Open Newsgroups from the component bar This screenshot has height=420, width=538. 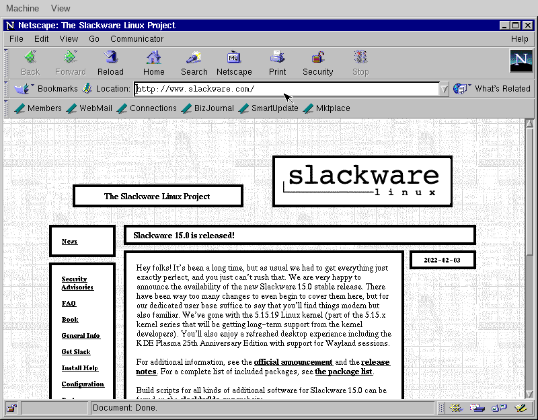click(499, 408)
